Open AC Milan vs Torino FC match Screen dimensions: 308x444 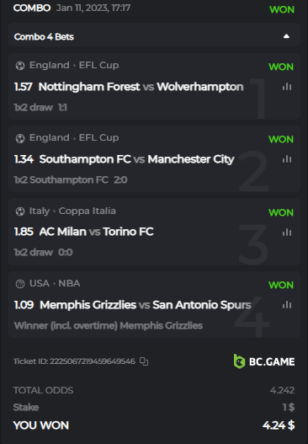97,232
